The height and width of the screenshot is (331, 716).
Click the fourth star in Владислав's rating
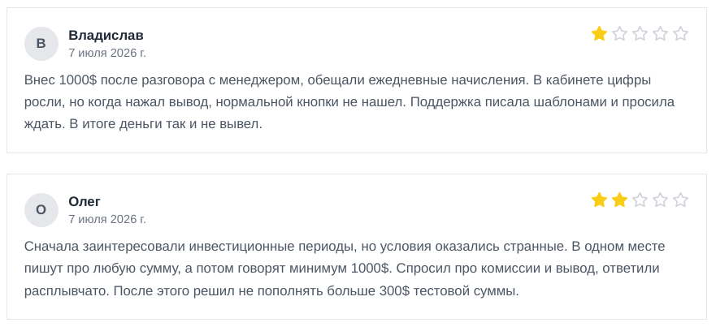click(660, 34)
